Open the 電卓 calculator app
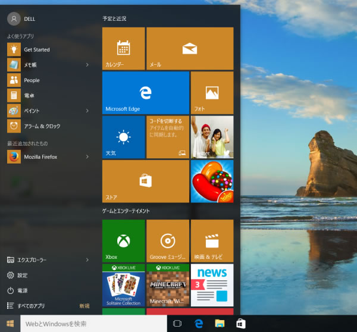The image size is (357, 332). click(49, 95)
